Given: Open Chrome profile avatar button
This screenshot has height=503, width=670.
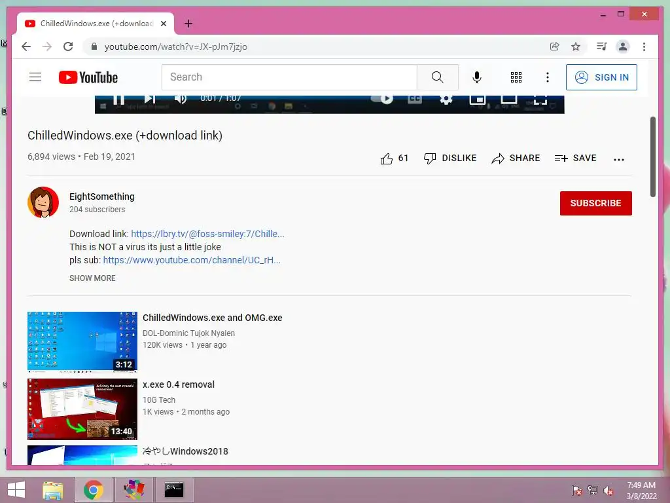Looking at the screenshot, I should (x=623, y=47).
